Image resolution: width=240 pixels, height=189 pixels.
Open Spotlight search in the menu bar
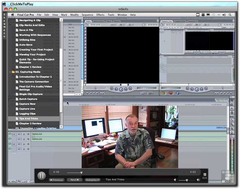pos(230,15)
